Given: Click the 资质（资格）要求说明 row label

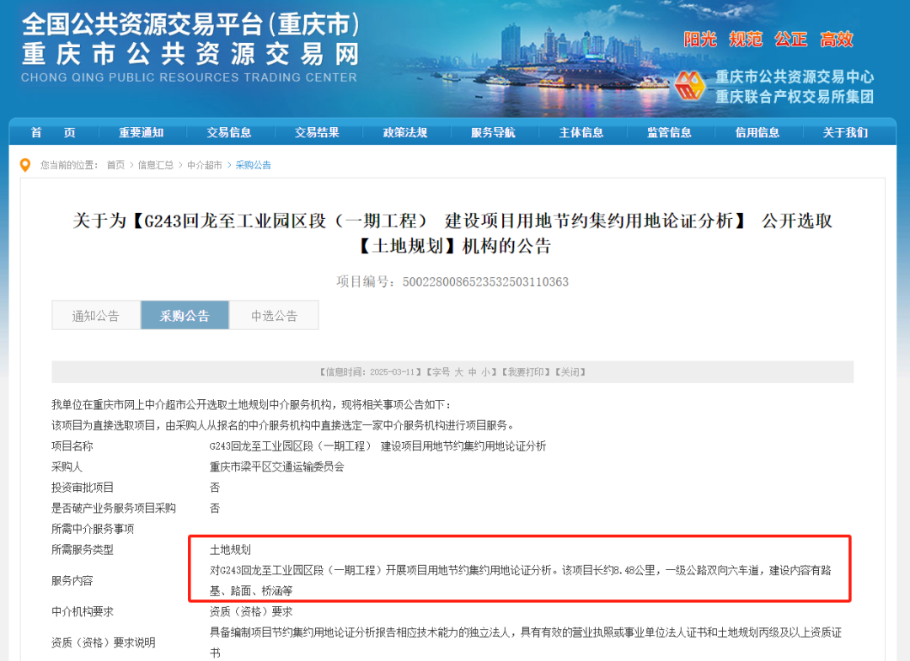Looking at the screenshot, I should click(x=104, y=642).
